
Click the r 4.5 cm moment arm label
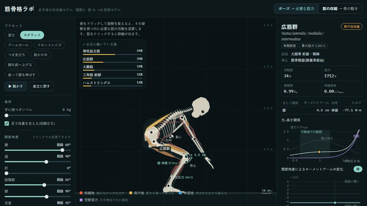[198, 155]
